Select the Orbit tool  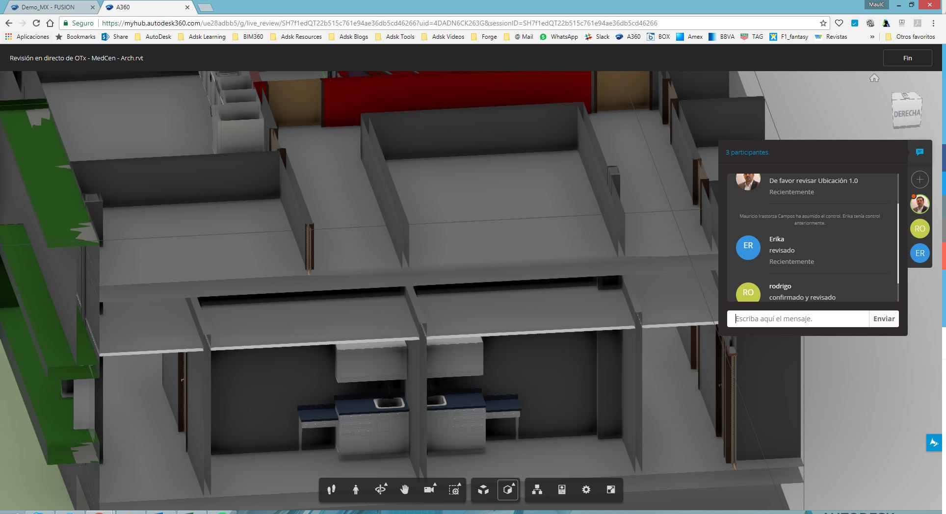[x=380, y=489]
